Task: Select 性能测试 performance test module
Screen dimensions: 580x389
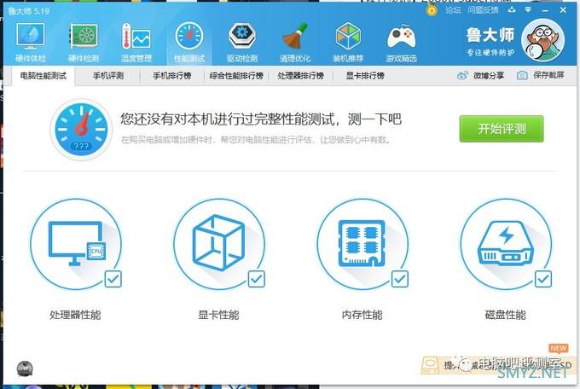Action: point(189,42)
